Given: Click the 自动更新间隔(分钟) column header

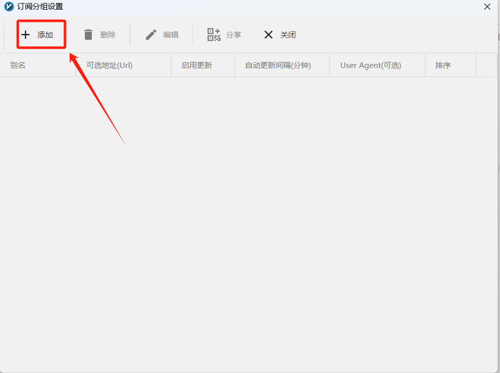Looking at the screenshot, I should point(278,65).
